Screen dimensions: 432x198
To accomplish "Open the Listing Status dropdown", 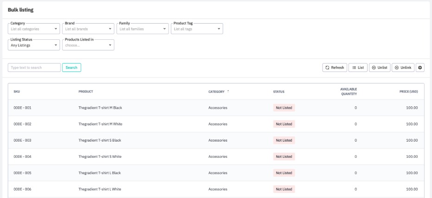I will (x=34, y=45).
